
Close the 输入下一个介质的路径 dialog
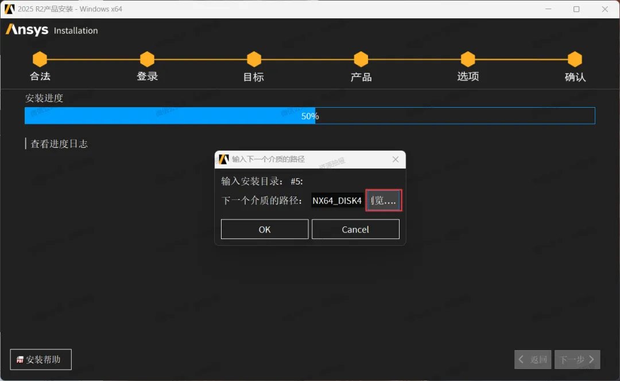(396, 159)
